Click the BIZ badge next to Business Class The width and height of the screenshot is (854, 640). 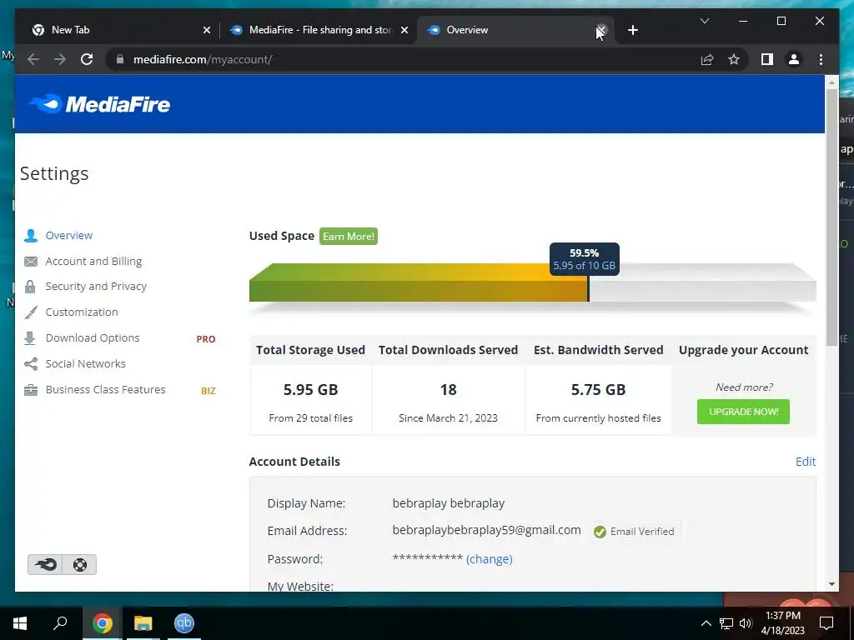click(x=208, y=391)
